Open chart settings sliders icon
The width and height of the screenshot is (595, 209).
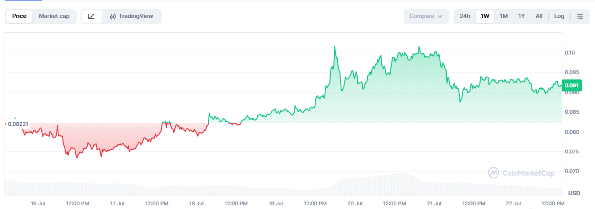click(x=580, y=16)
